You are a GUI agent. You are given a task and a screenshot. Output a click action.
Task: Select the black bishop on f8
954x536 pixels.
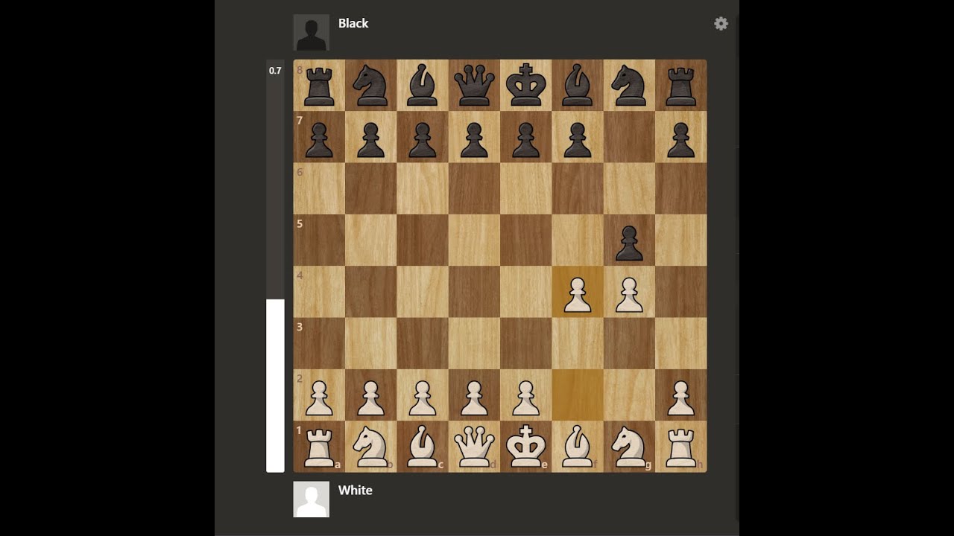point(578,86)
